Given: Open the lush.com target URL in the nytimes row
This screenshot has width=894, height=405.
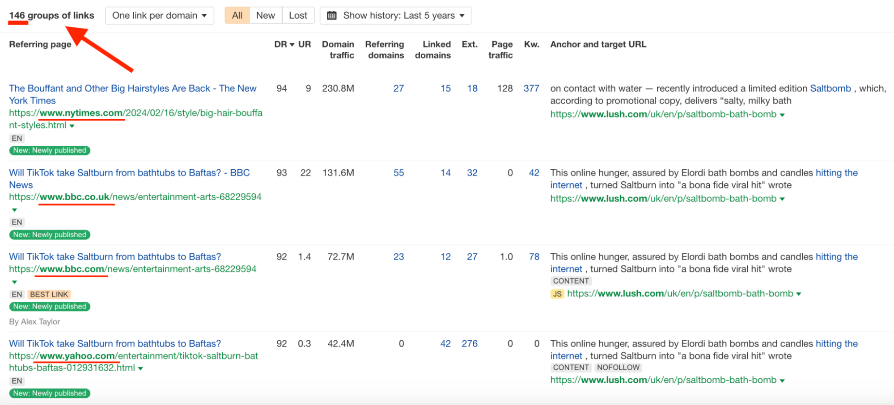Looking at the screenshot, I should 663,114.
